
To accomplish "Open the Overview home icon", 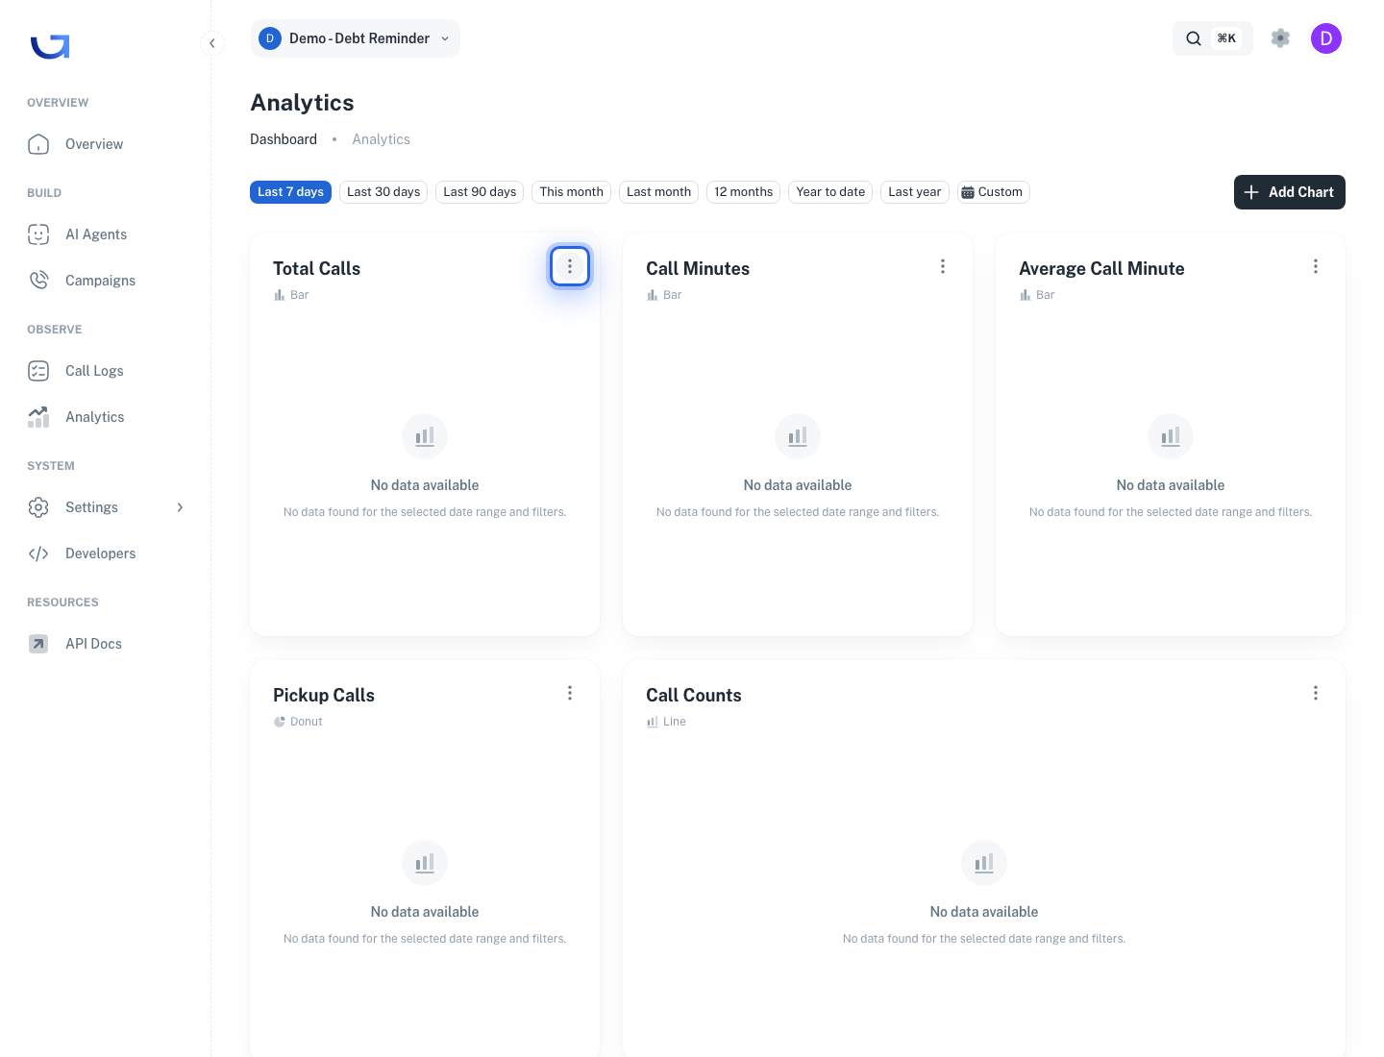I will pyautogui.click(x=38, y=144).
